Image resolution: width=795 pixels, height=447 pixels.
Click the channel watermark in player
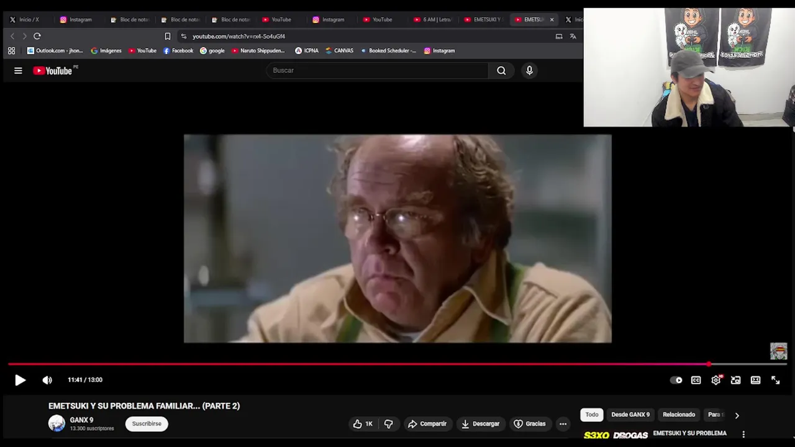[x=778, y=351]
